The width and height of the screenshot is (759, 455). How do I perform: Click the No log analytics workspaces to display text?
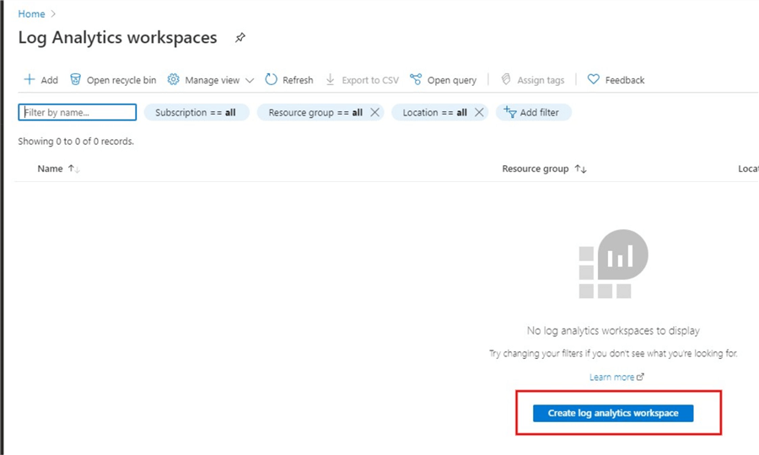pos(613,331)
